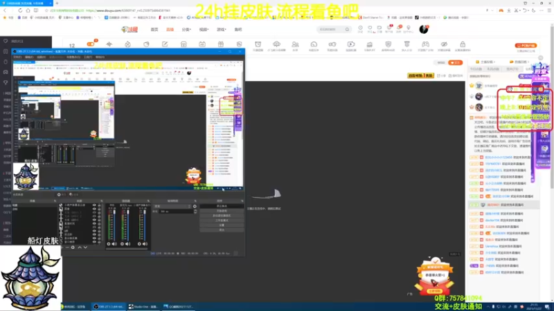
Task: Open the heart follow-list icon in header
Action: (370, 28)
